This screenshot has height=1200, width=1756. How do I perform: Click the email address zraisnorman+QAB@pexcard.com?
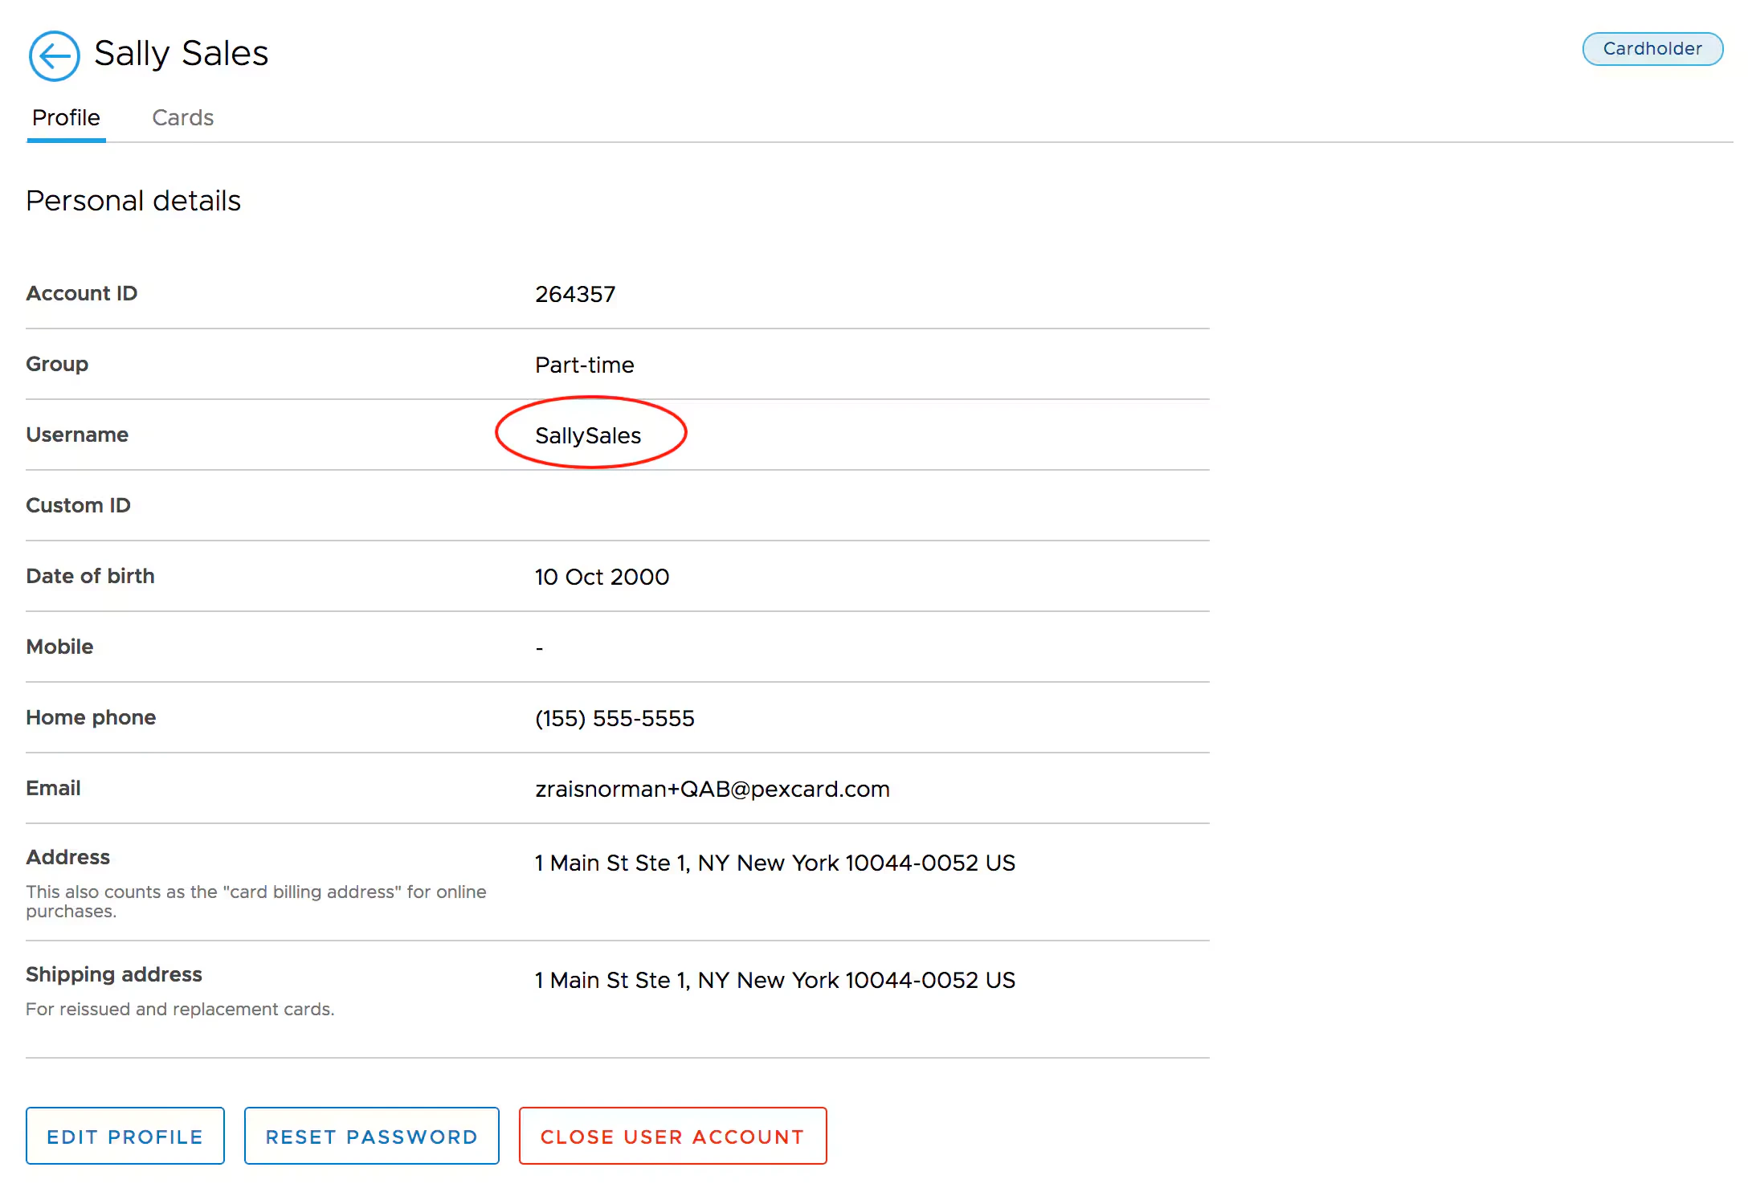coord(712,789)
